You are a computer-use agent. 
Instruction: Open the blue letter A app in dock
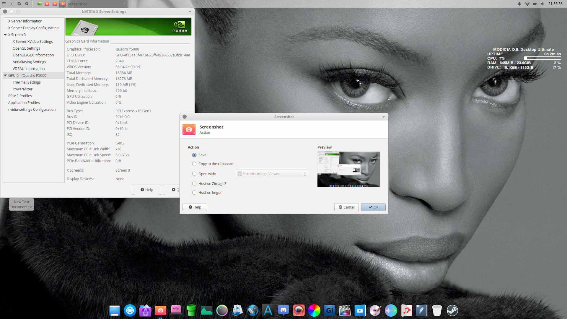click(268, 310)
